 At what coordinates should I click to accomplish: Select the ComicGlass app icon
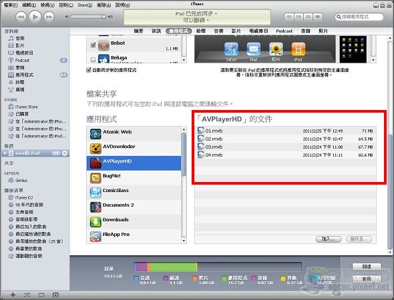point(95,193)
